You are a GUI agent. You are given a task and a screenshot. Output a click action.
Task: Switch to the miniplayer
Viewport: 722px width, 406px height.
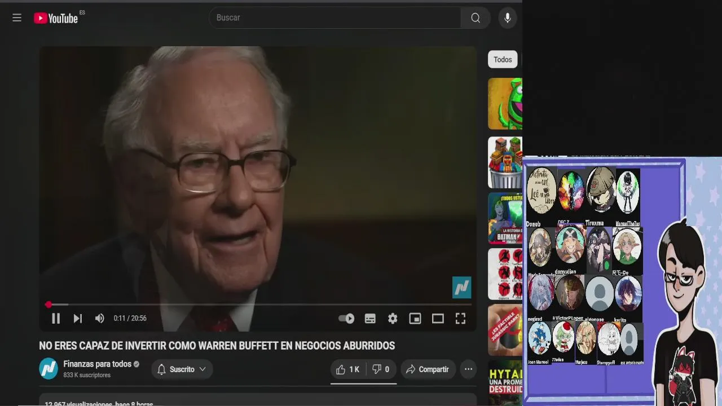click(415, 319)
